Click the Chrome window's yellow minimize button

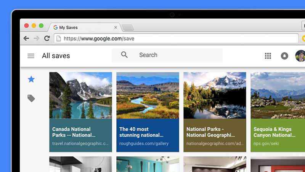[34, 26]
